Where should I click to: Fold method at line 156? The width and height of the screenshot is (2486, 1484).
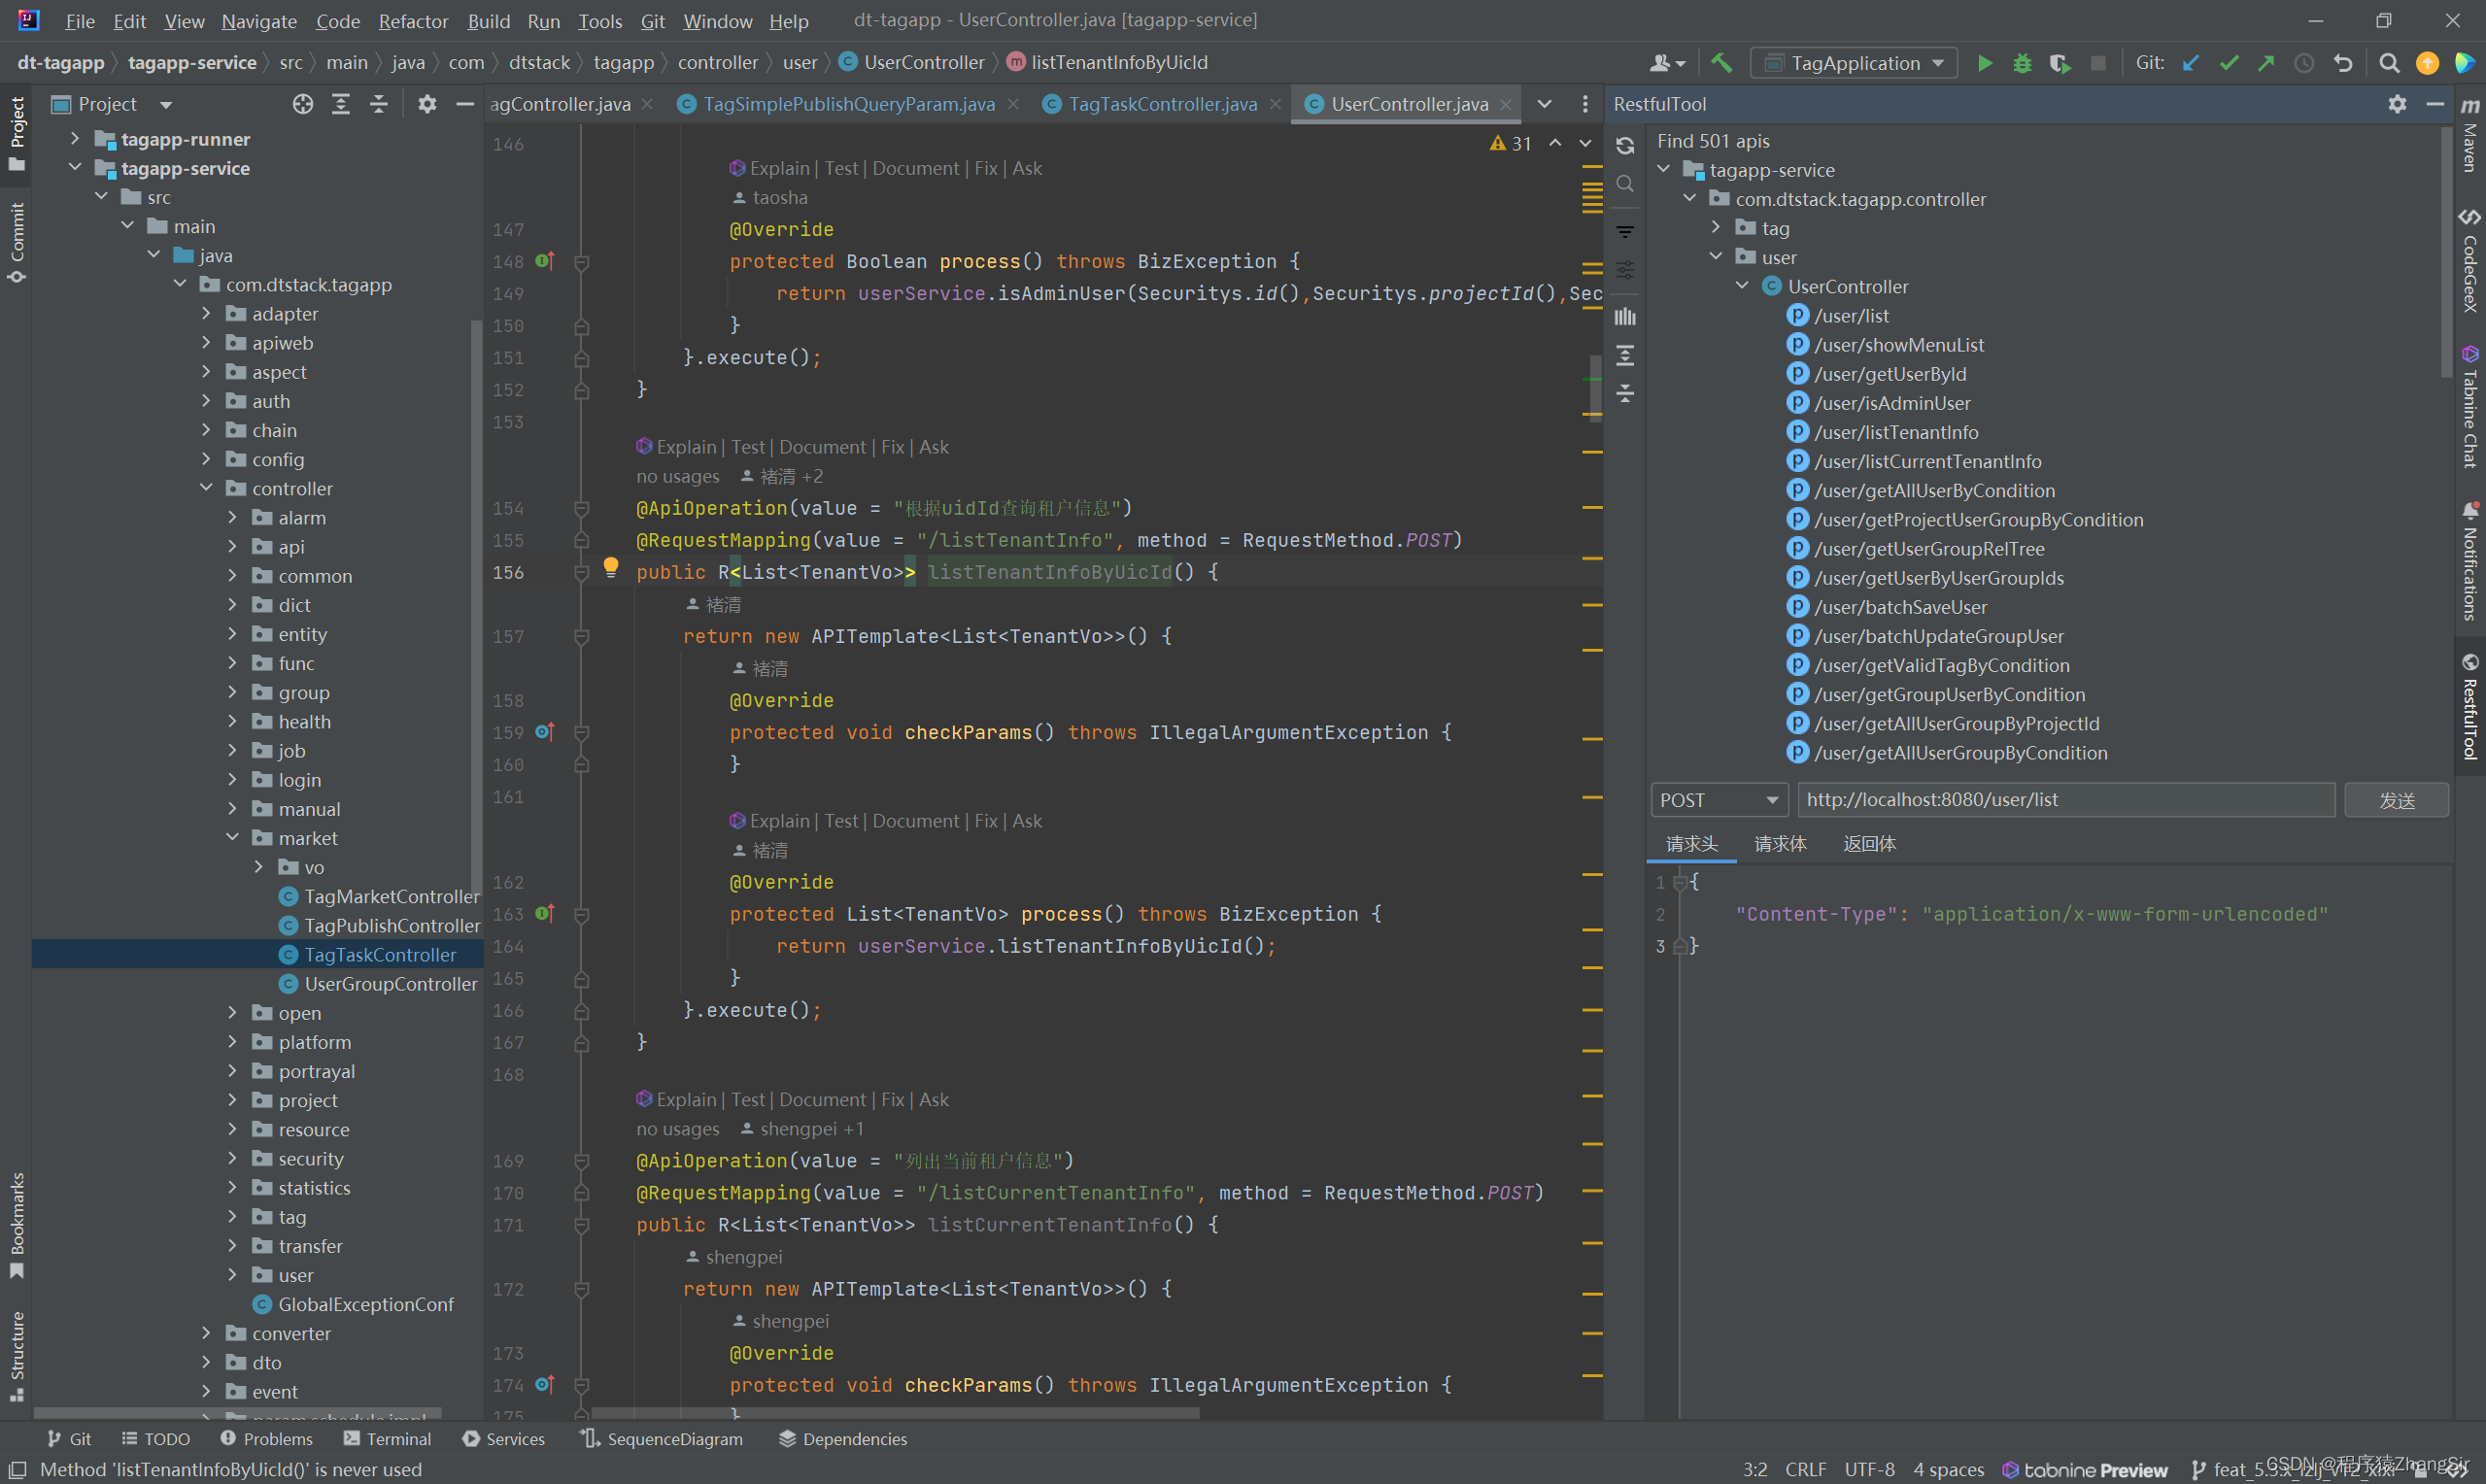click(x=581, y=572)
